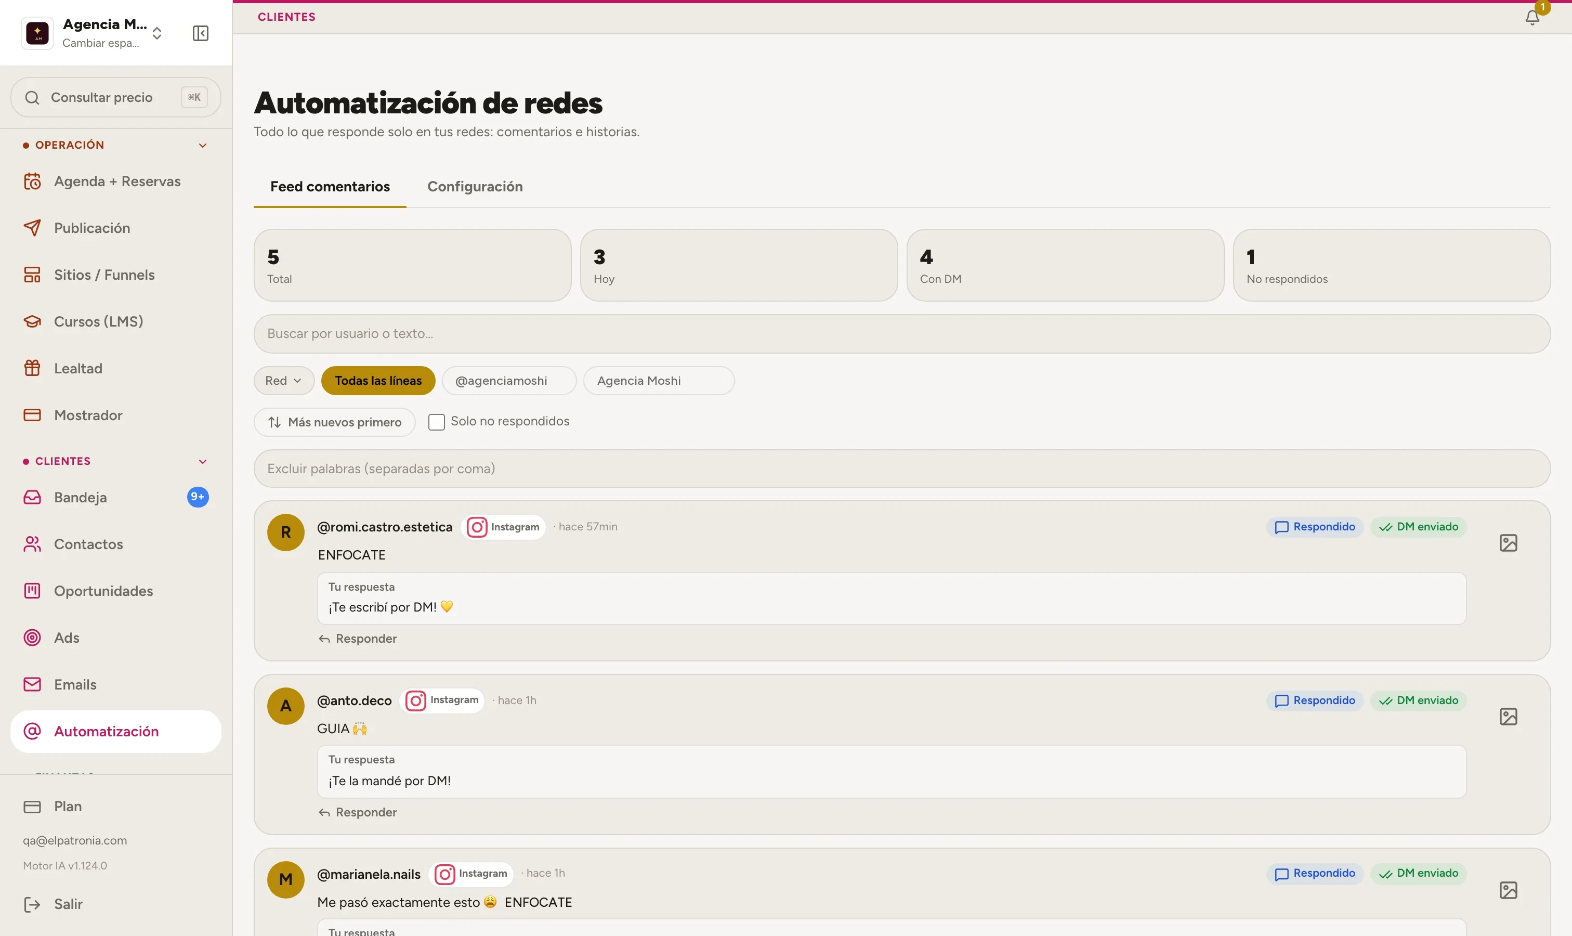
Task: Click Motor IA v1.124.0 version text
Action: tap(65, 866)
